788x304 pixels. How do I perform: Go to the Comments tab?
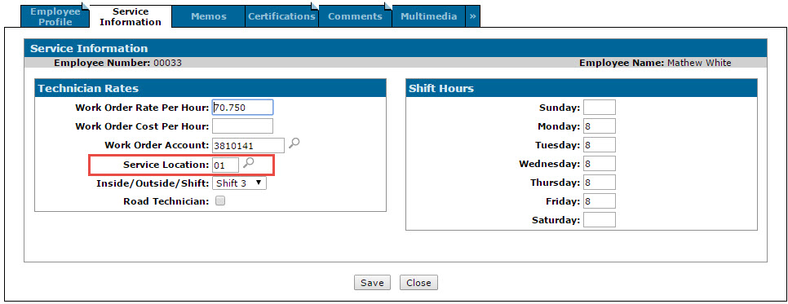tap(356, 16)
